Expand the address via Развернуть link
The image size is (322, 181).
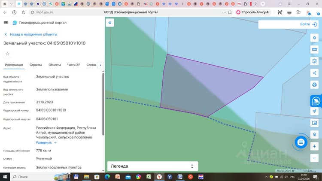(x=46, y=142)
